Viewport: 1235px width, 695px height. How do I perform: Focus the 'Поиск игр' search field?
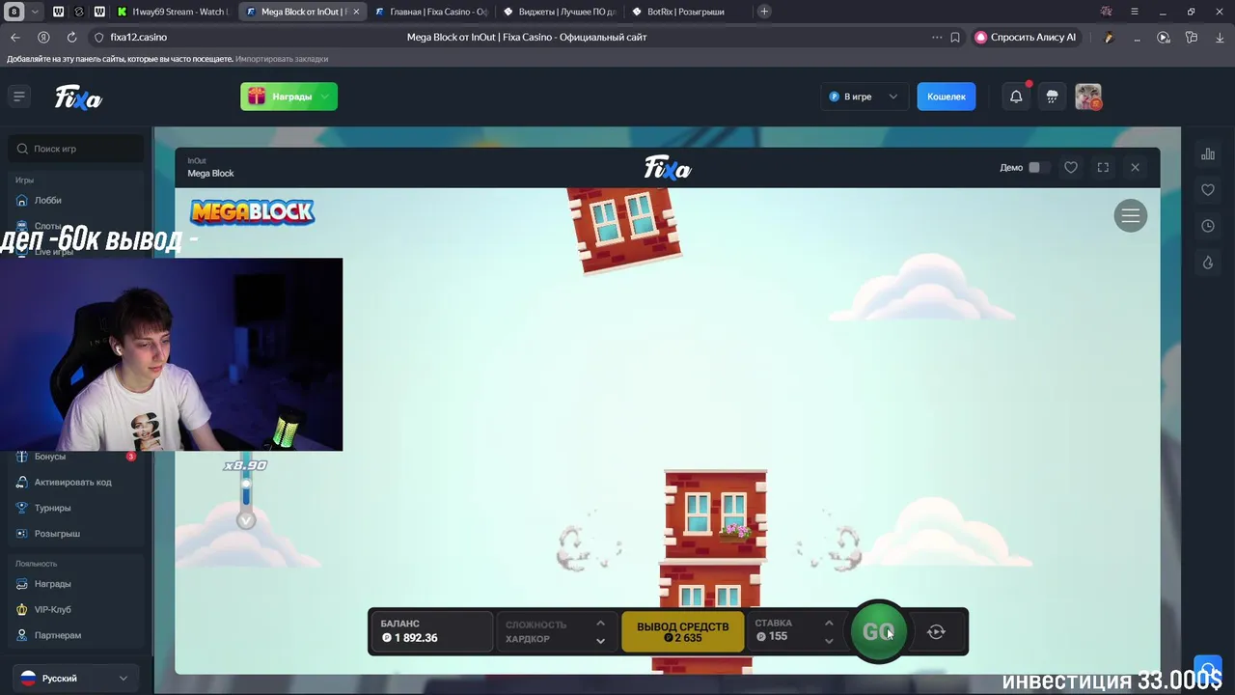tap(77, 149)
